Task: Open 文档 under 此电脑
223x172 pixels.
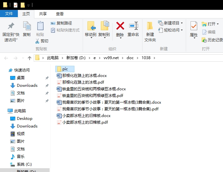Action: click(17, 149)
